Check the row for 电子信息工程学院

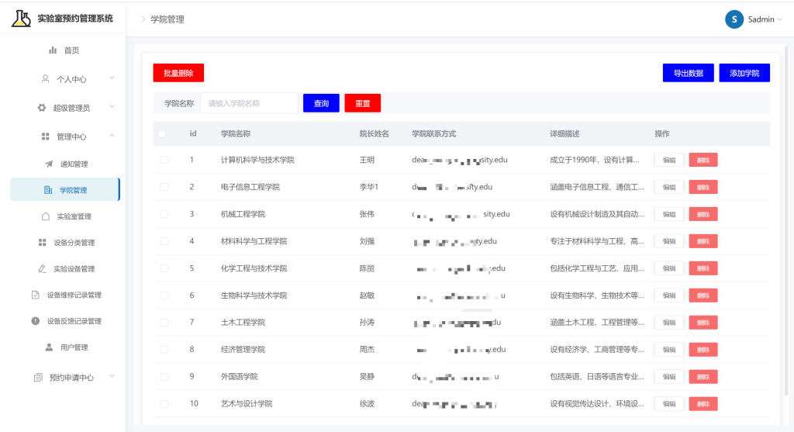[x=164, y=187]
